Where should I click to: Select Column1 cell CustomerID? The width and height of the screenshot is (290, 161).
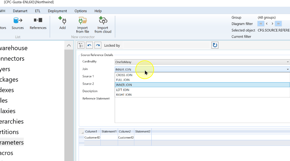pyautogui.click(x=92, y=137)
